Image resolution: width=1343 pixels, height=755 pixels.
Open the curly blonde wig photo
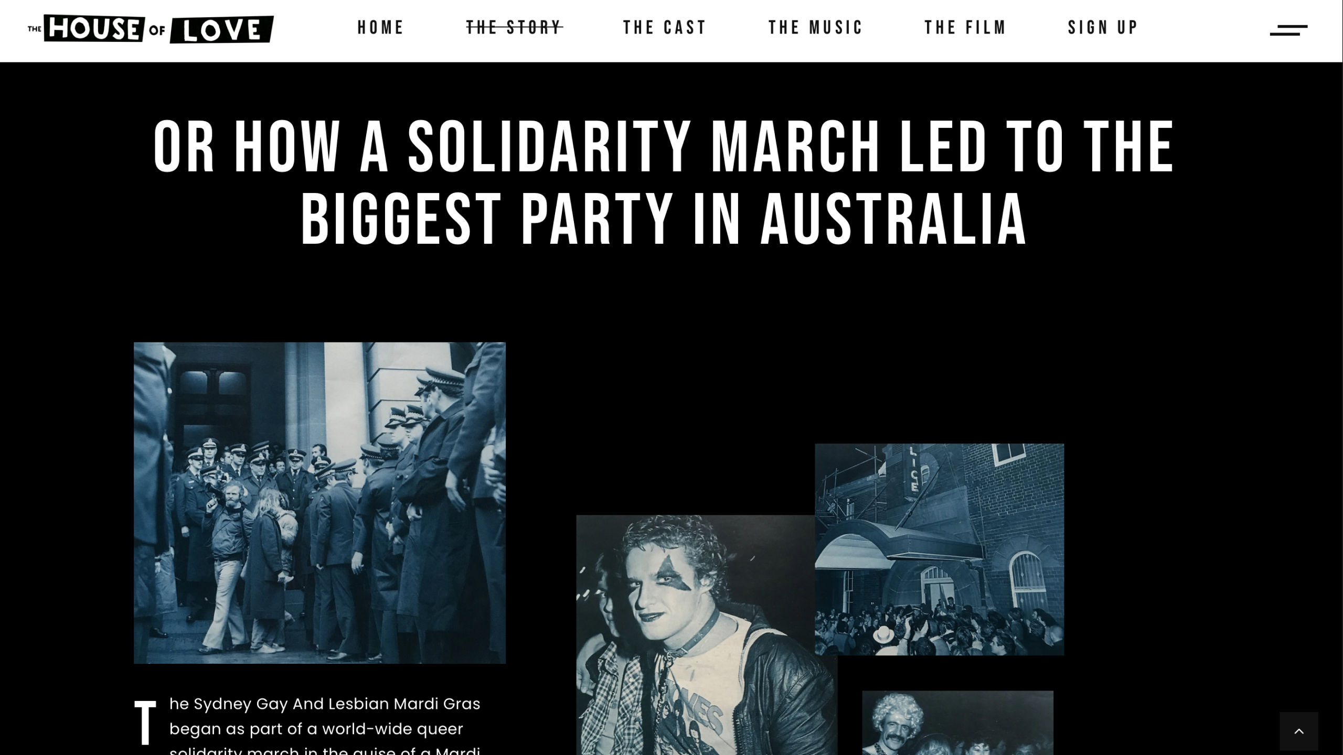[957, 722]
